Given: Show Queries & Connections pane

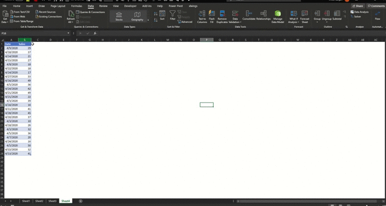Looking at the screenshot, I should tap(91, 12).
